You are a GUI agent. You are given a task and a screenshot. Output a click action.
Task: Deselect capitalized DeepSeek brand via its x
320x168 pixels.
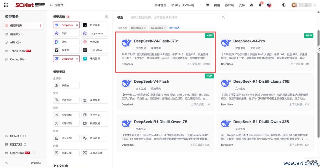[77, 59]
